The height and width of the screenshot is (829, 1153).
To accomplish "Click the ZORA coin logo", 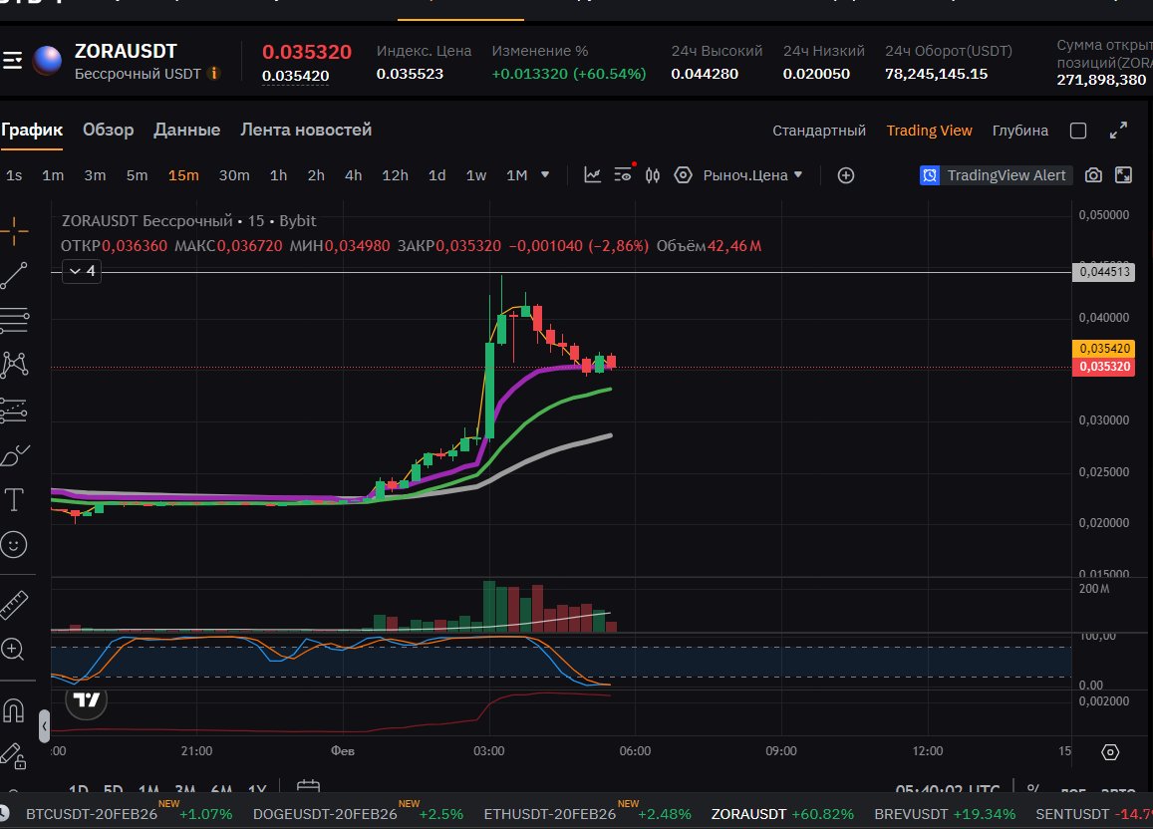I will 47,60.
